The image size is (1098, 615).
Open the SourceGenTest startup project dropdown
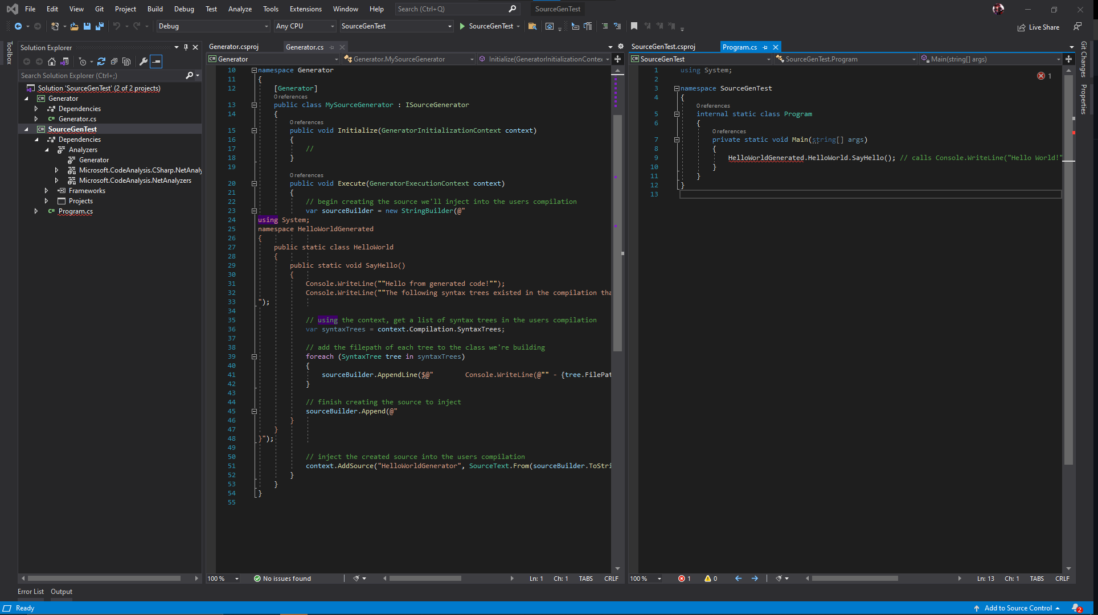click(396, 26)
